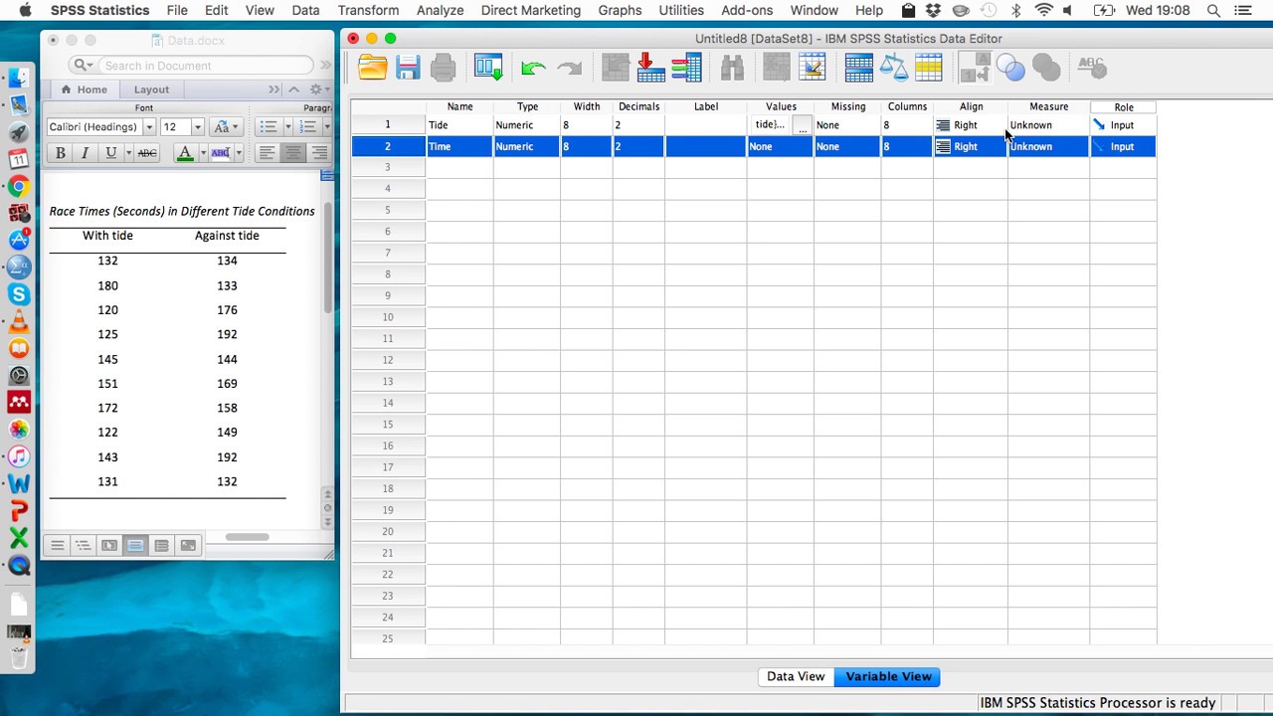The image size is (1273, 716).
Task: Click the Insert cases icon
Action: tap(777, 68)
